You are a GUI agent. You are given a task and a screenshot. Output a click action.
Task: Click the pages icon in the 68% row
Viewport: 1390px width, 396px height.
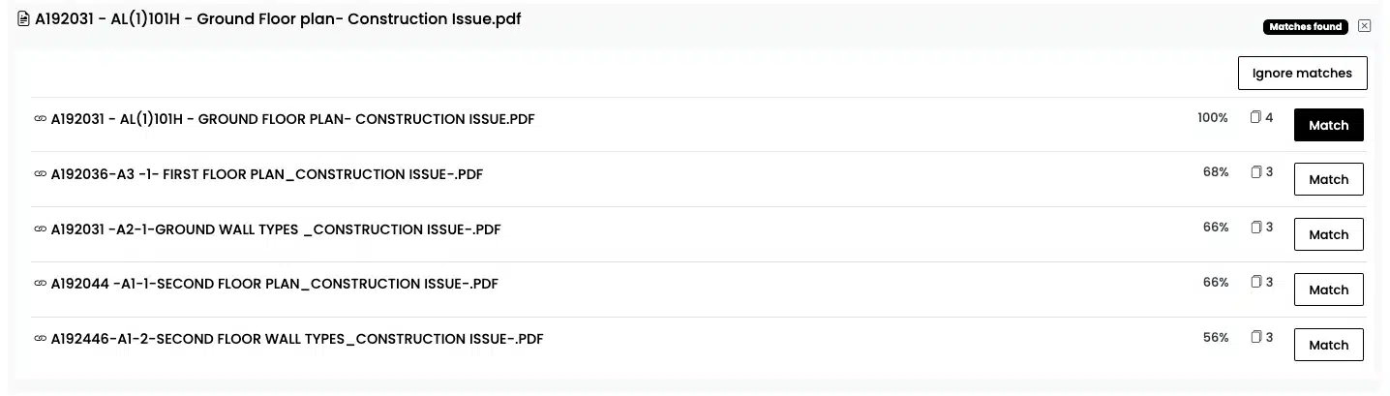(1255, 172)
